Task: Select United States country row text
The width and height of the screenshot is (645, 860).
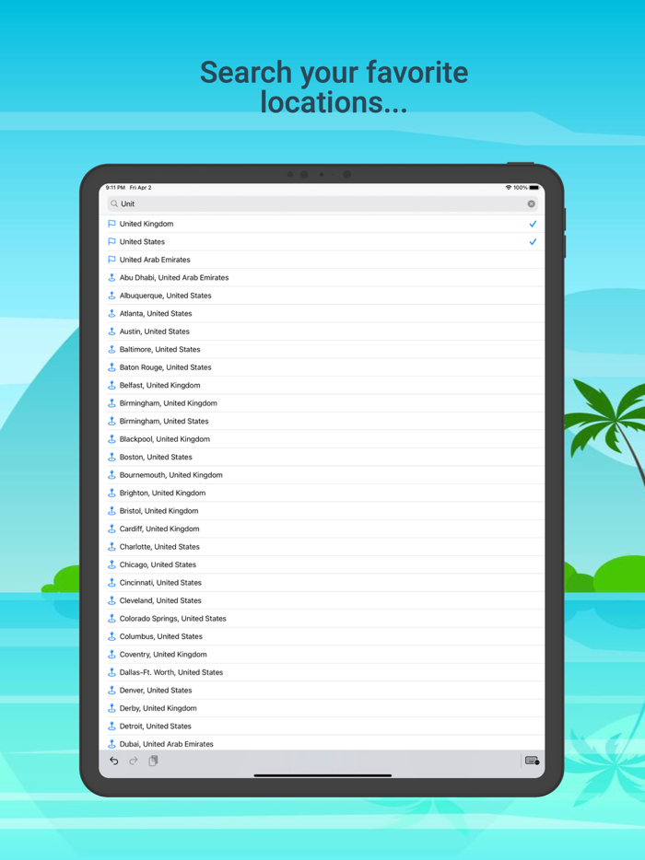Action: click(142, 242)
